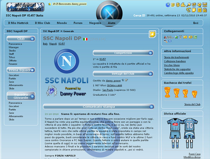Open the Mondo menu
This screenshot has width=210, height=159.
click(62, 23)
